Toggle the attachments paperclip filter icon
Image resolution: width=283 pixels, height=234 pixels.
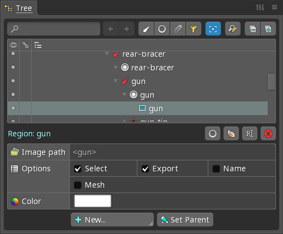178,29
